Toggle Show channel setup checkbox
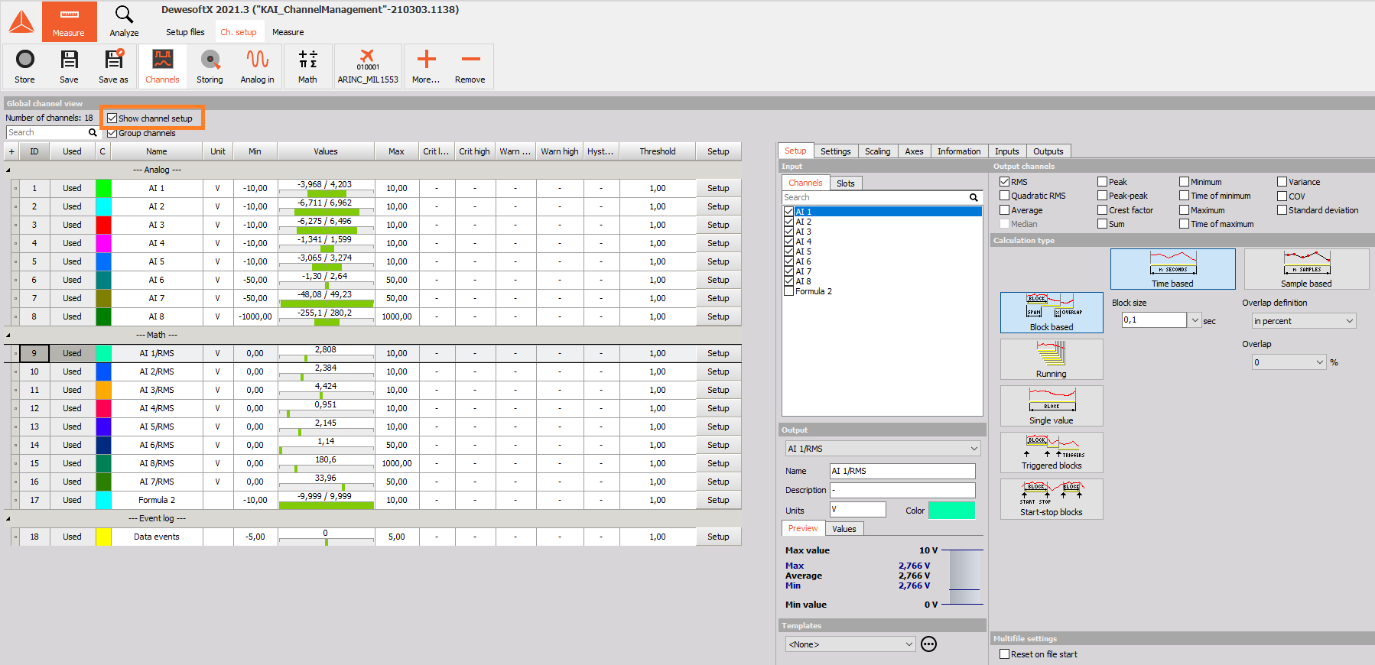The width and height of the screenshot is (1375, 665). point(112,118)
